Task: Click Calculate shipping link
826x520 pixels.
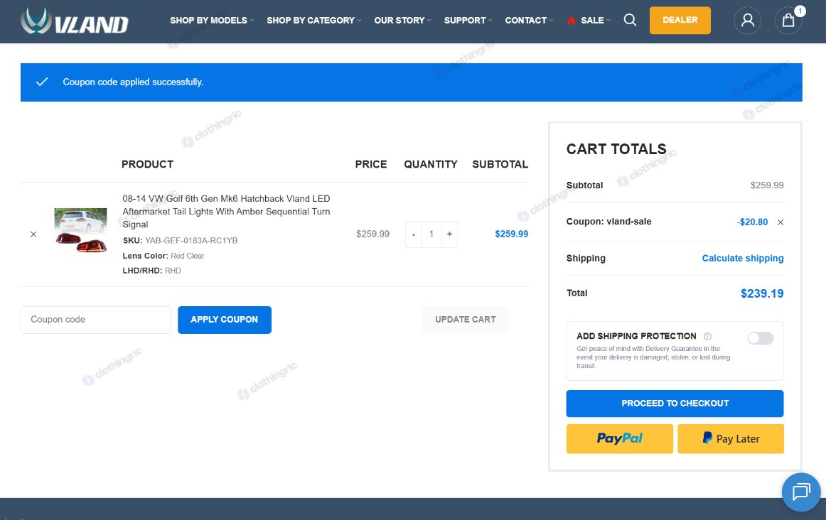Action: click(743, 259)
